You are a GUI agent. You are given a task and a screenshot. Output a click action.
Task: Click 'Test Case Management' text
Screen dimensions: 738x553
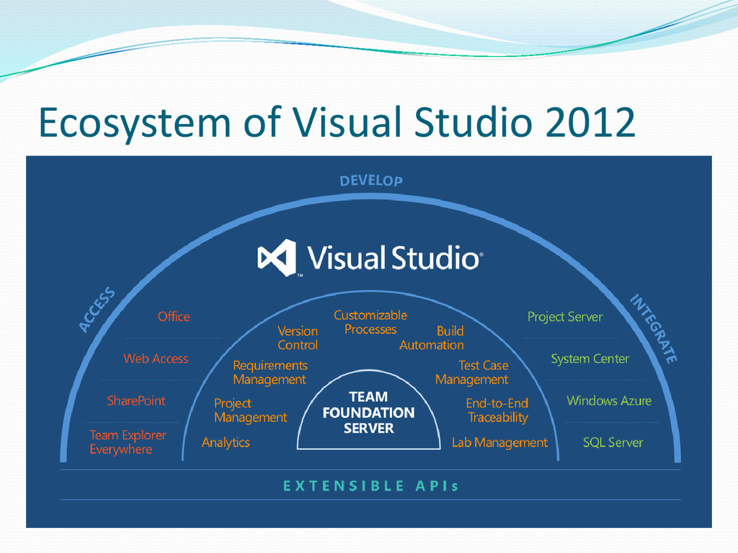[471, 372]
